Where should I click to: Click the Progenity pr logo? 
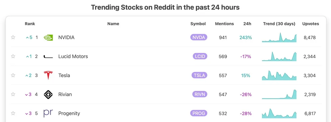coord(48,113)
